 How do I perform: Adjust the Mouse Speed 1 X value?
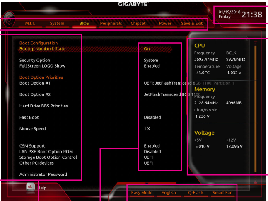[x=147, y=129]
